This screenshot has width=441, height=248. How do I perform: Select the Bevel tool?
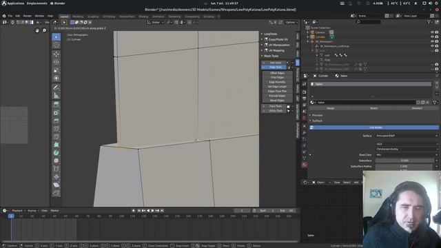pos(57,121)
